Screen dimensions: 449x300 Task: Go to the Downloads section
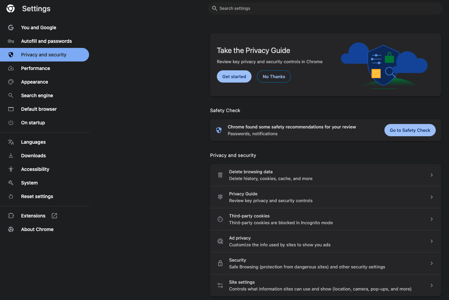(x=45, y=156)
